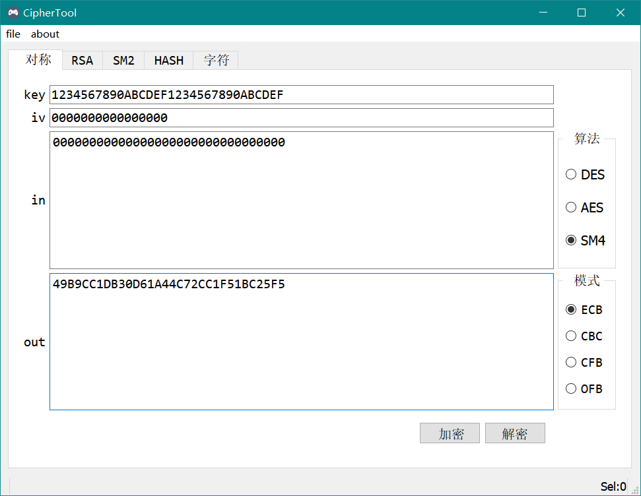Focus the in text area

[302, 201]
